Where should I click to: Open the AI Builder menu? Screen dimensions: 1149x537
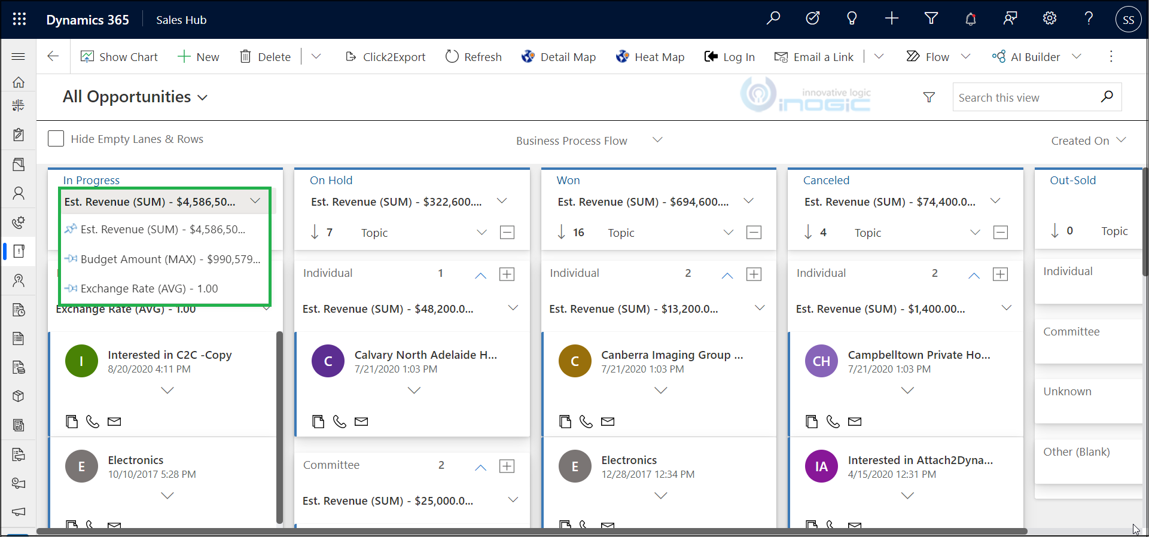coord(1036,56)
